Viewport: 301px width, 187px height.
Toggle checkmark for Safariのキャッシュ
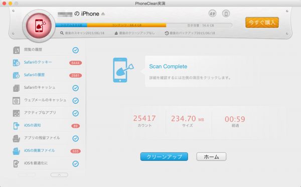click(75, 88)
